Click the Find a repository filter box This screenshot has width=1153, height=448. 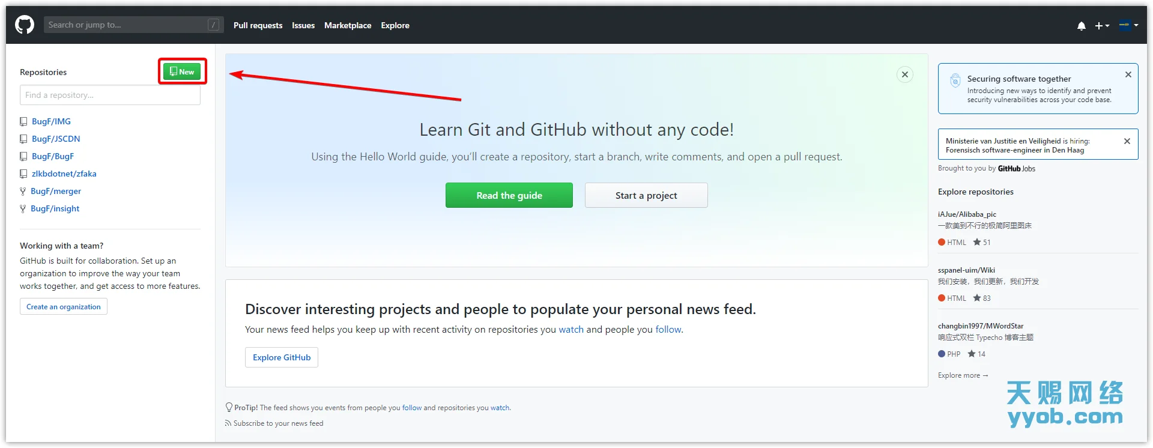pos(110,95)
